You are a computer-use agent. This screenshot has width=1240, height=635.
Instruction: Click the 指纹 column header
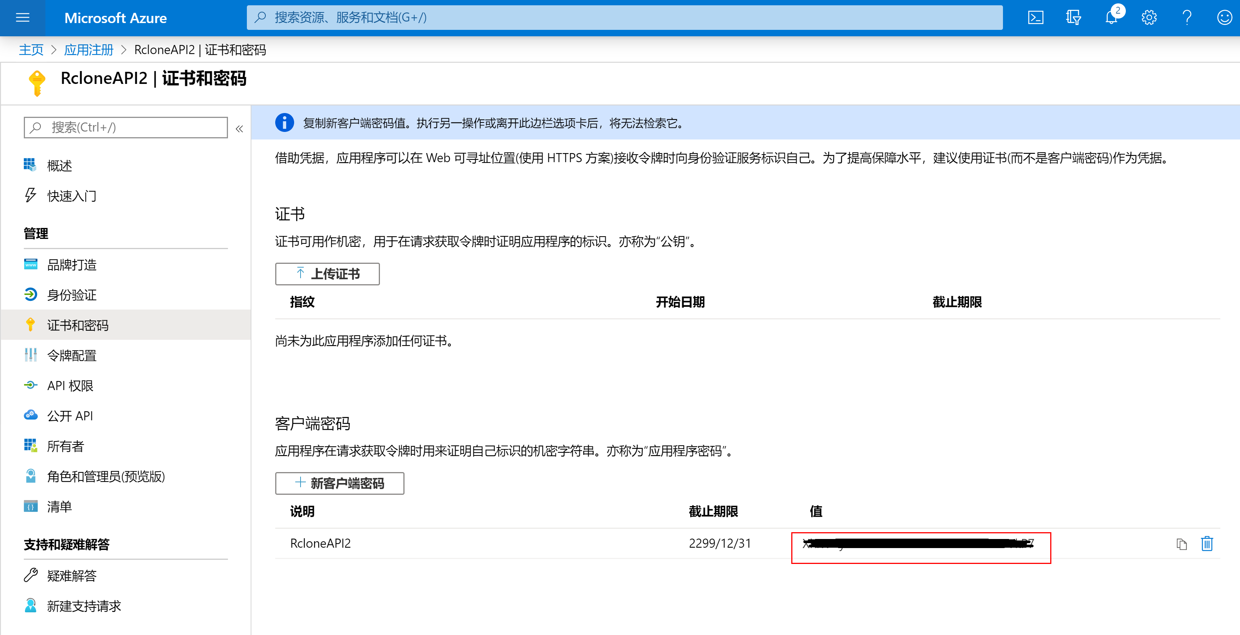tap(302, 302)
